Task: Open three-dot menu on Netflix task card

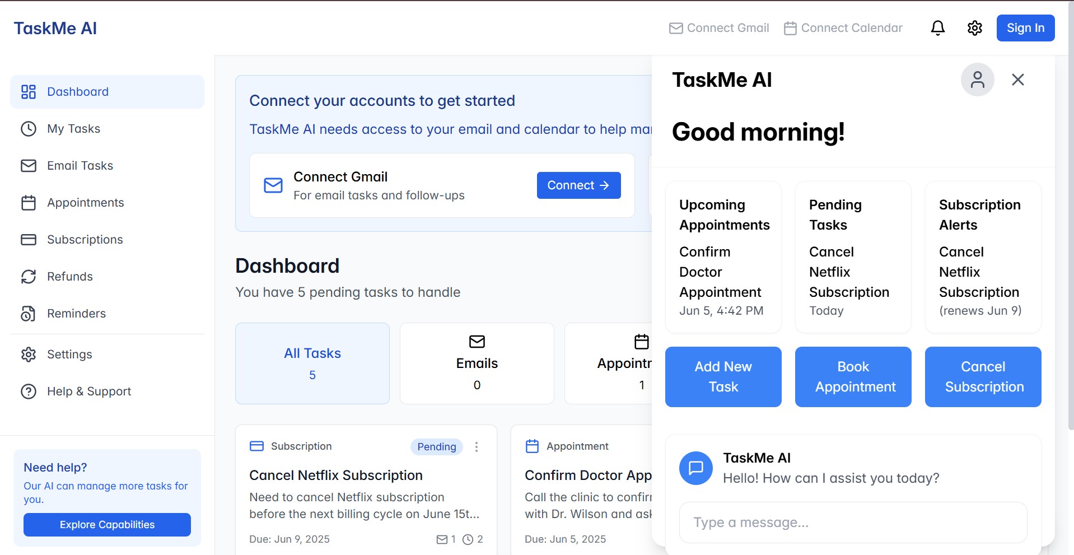Action: tap(477, 447)
